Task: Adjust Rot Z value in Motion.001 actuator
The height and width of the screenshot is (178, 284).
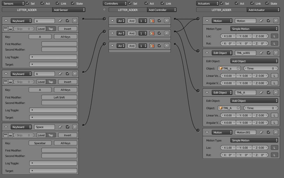Action: click(260, 155)
